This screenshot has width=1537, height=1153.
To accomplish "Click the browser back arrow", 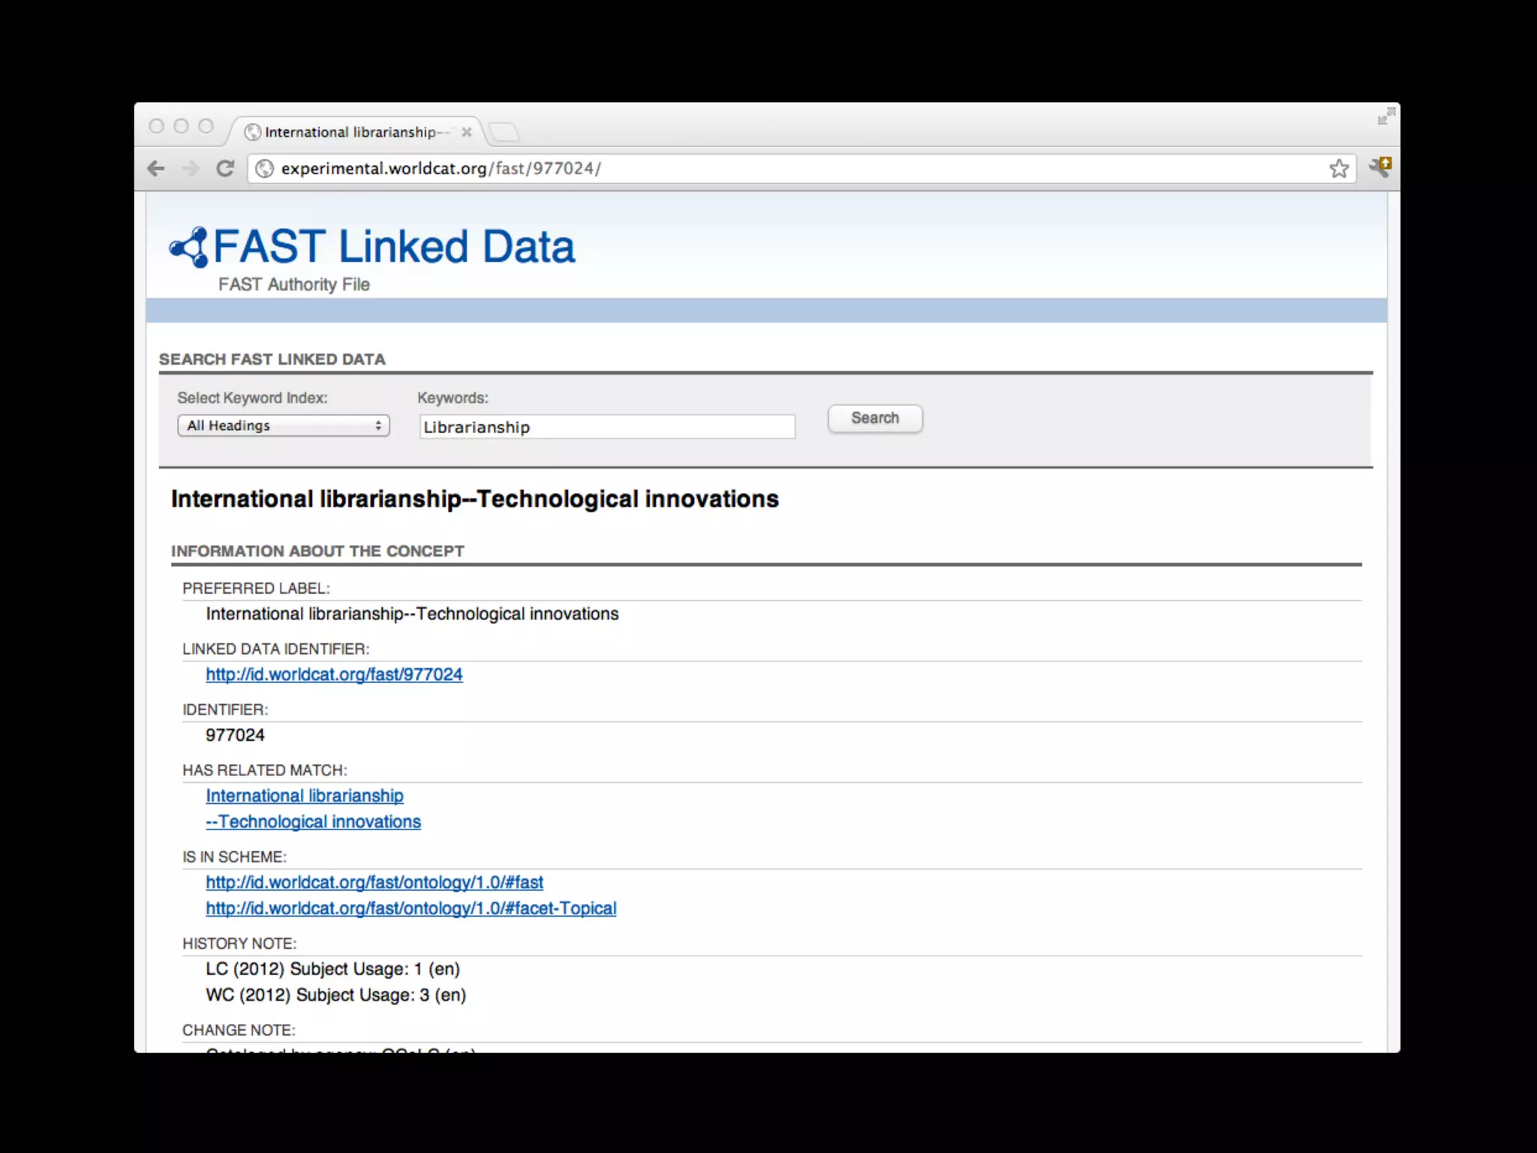I will pyautogui.click(x=156, y=168).
